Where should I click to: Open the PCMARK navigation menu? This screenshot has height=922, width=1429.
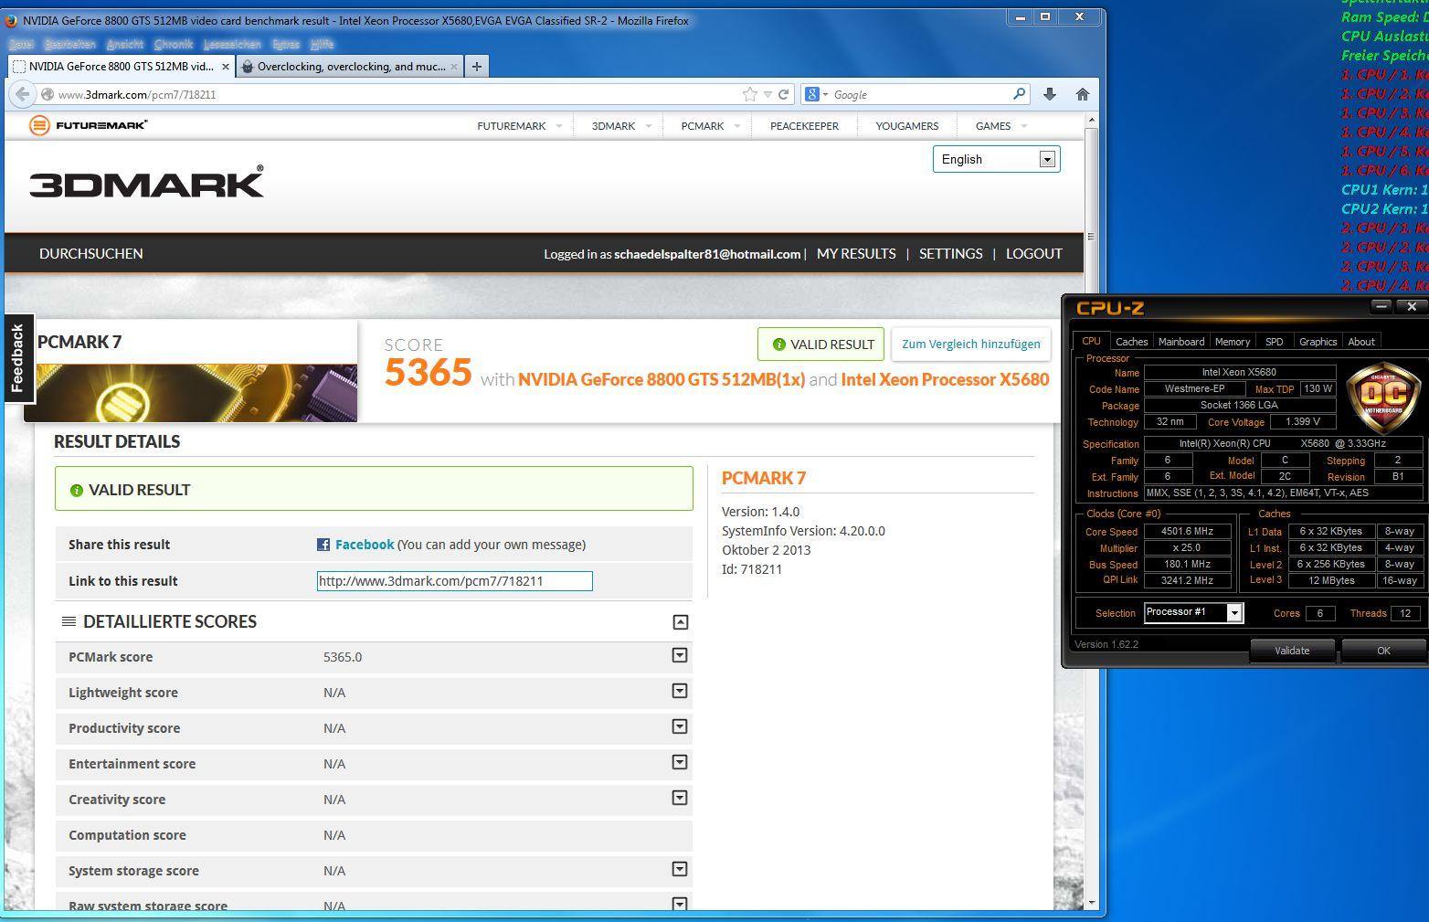[709, 126]
